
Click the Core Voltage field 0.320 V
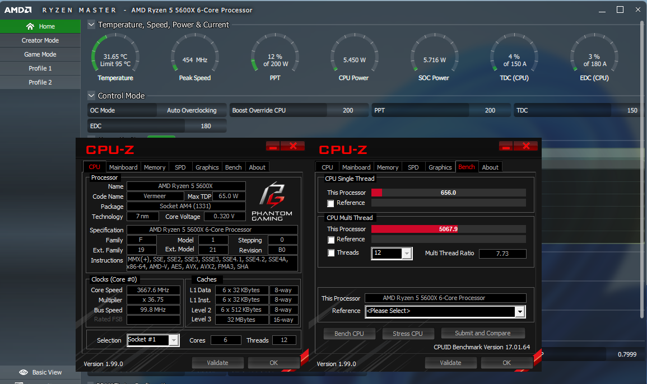click(x=225, y=217)
